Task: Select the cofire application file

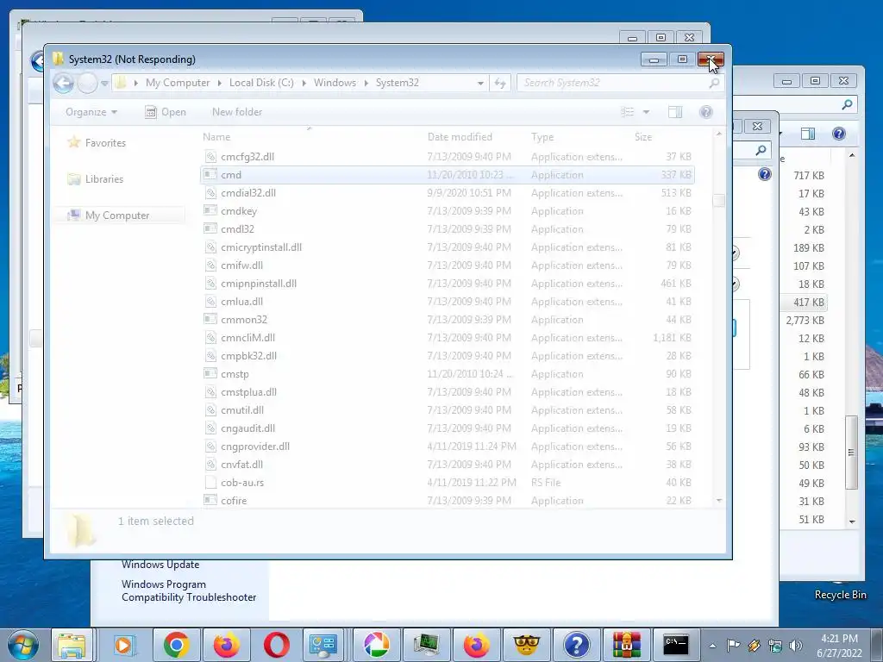Action: pos(448,501)
